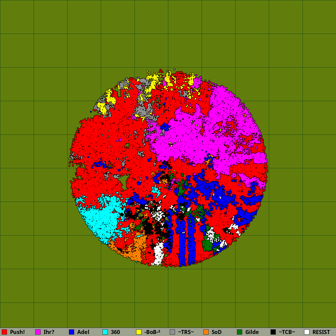The image size is (336, 336).
Task: Select the 'Adel' legend label
Action: tap(83, 332)
